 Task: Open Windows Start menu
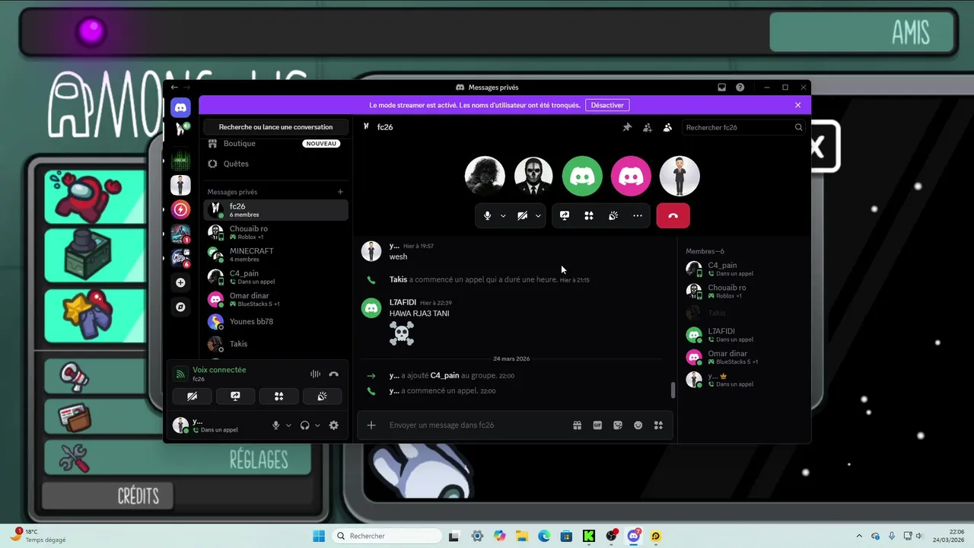(319, 536)
